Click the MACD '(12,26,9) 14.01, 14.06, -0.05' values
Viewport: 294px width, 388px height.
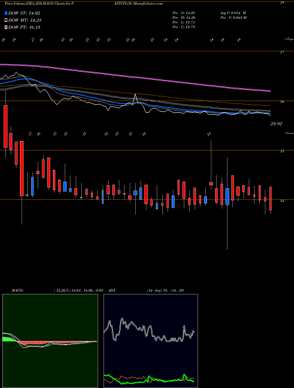[78, 290]
